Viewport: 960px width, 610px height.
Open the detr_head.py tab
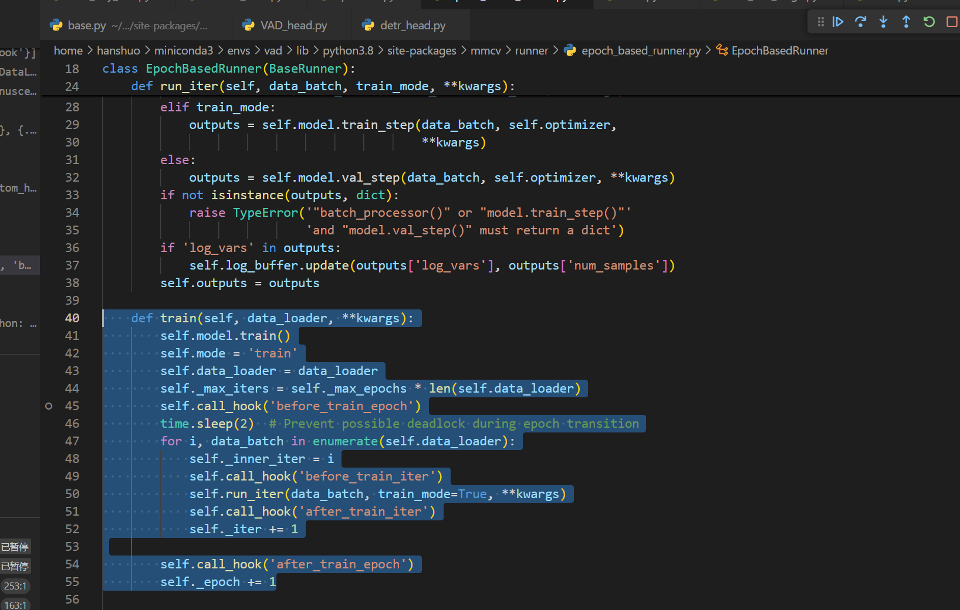point(413,26)
